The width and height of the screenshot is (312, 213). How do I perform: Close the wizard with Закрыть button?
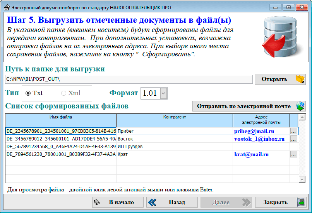[x=280, y=202]
